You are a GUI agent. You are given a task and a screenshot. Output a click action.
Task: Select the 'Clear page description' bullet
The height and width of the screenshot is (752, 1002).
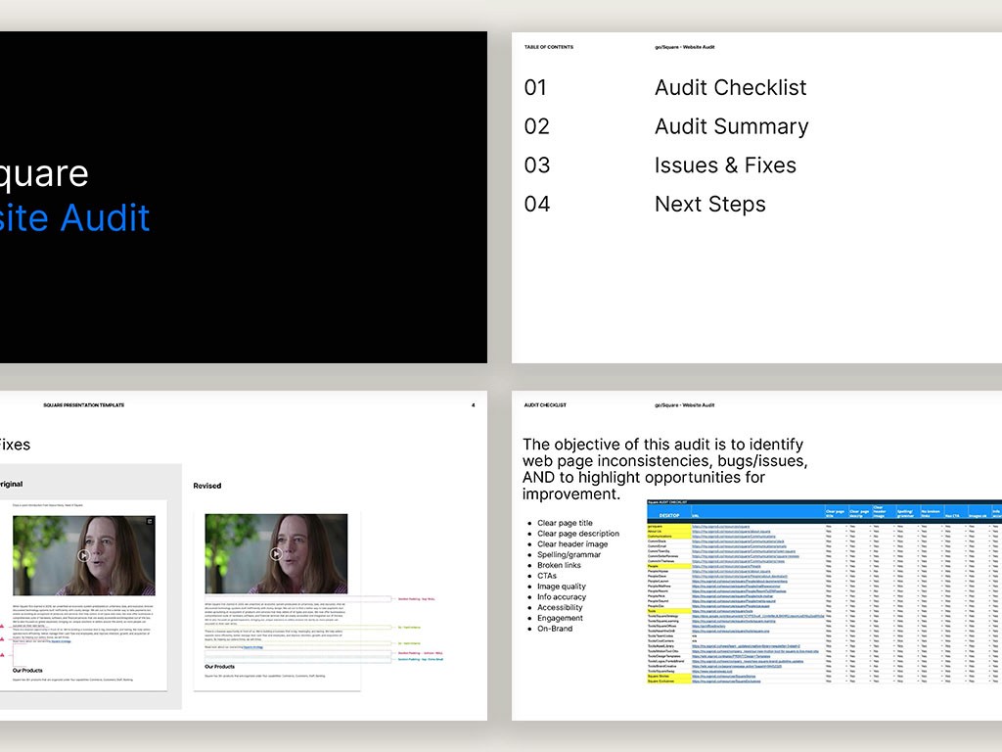pos(578,534)
